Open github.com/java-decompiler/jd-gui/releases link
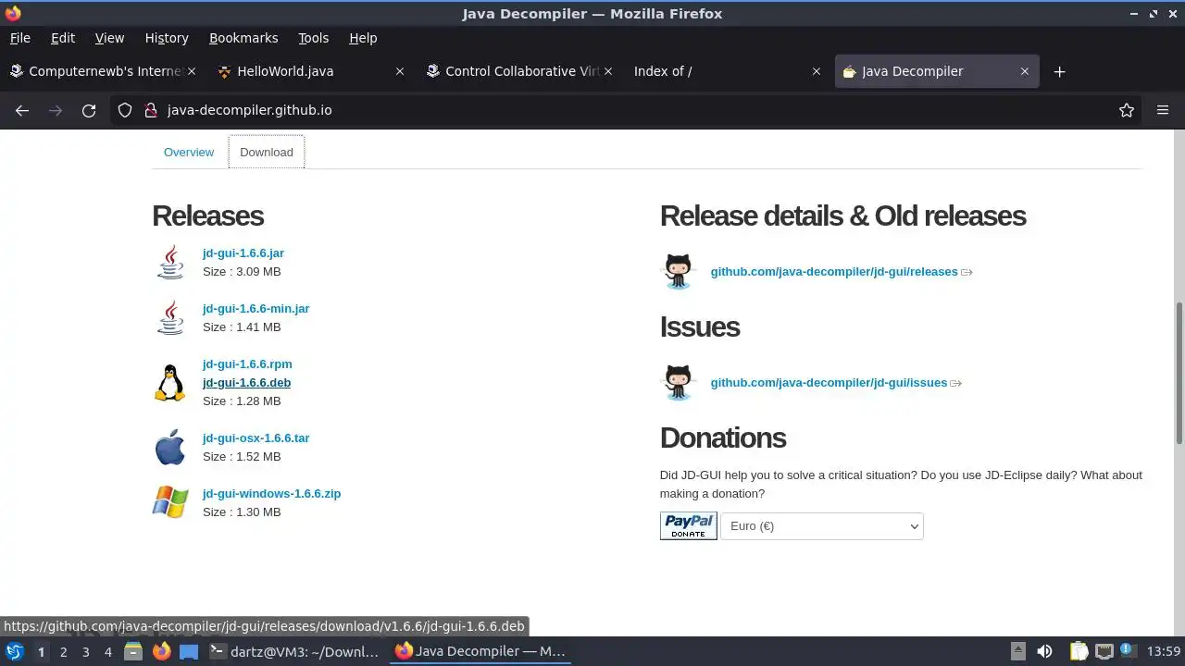This screenshot has height=666, width=1185. coord(834,271)
